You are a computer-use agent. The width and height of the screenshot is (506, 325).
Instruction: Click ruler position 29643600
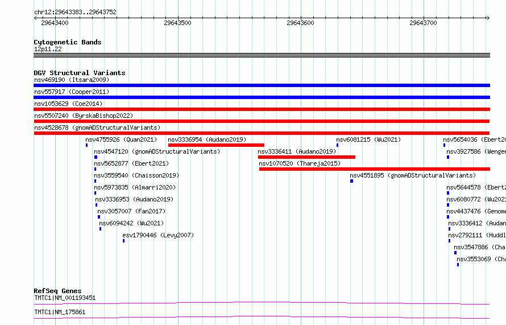tap(300, 23)
